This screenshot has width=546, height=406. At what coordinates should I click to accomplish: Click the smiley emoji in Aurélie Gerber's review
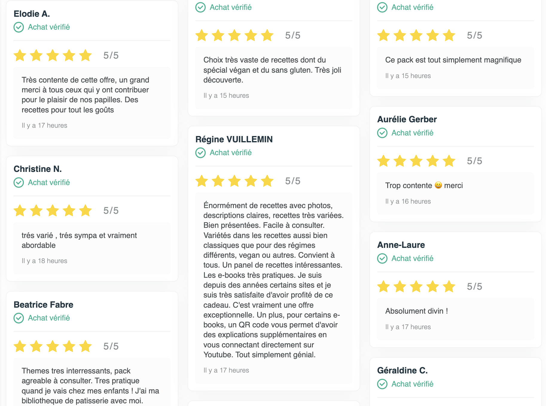click(438, 185)
